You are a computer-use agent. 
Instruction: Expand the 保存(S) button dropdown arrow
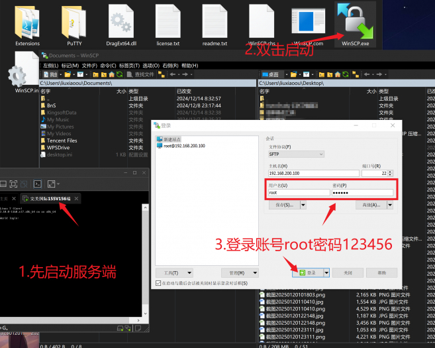tap(303, 205)
